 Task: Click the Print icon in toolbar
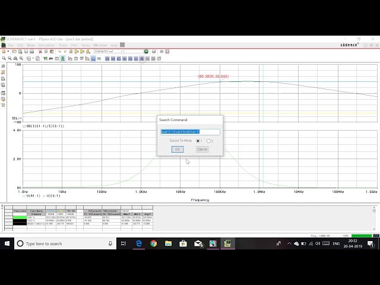point(31,52)
